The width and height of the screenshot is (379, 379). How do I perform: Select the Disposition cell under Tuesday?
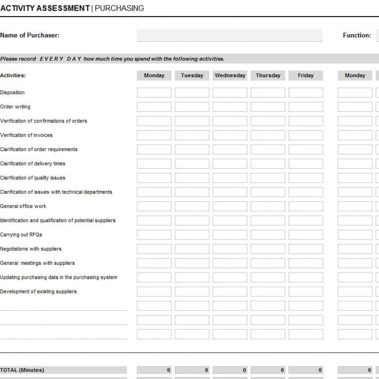192,93
